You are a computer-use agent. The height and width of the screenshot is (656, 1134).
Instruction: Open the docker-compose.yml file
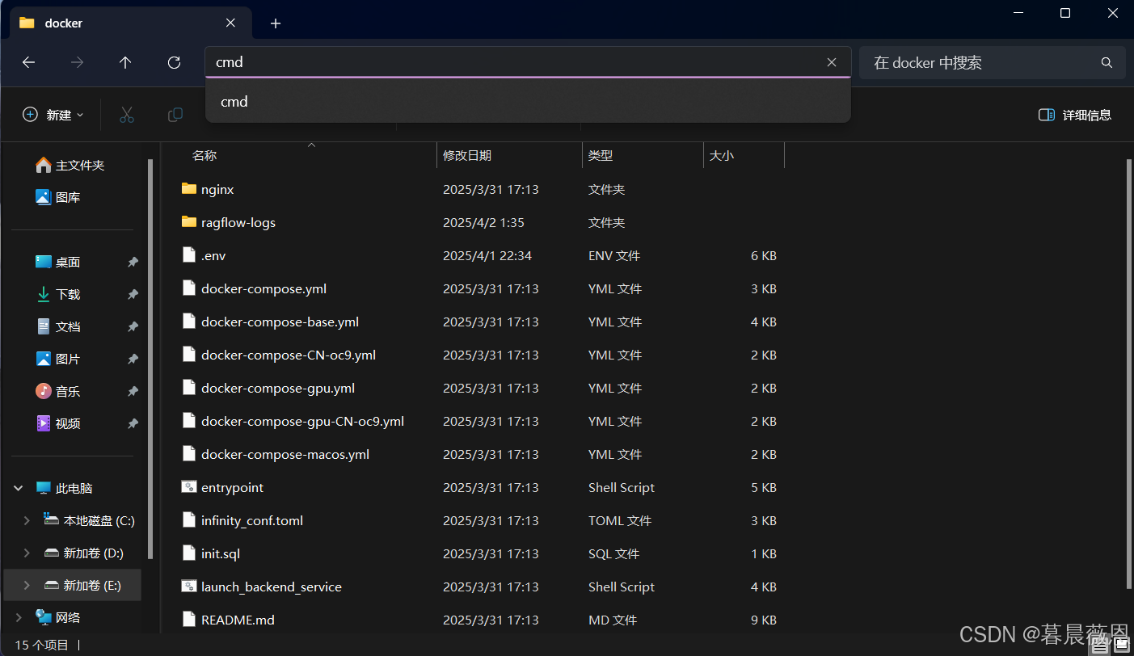[x=263, y=288]
